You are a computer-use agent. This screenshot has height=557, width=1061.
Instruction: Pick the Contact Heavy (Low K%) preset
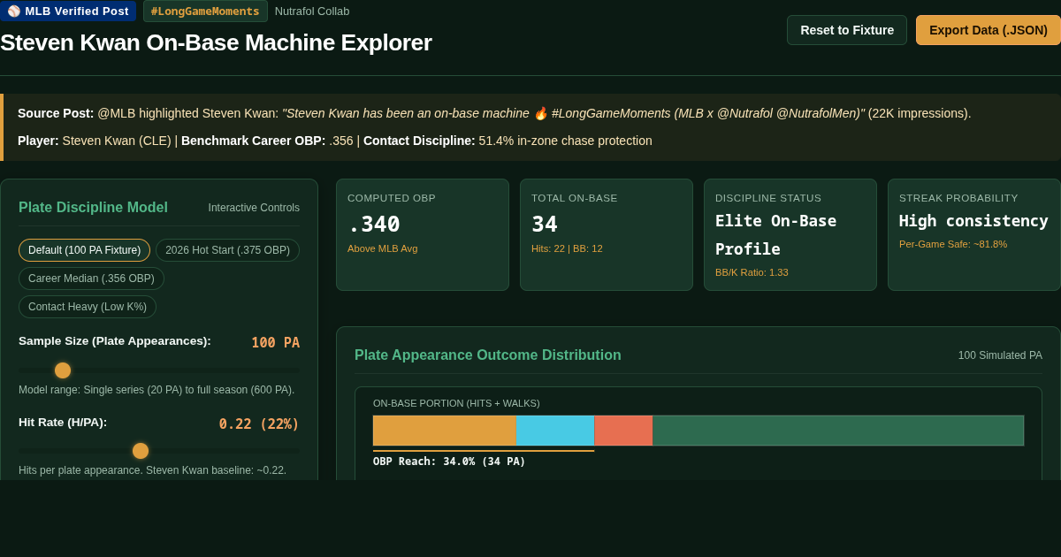[88, 307]
